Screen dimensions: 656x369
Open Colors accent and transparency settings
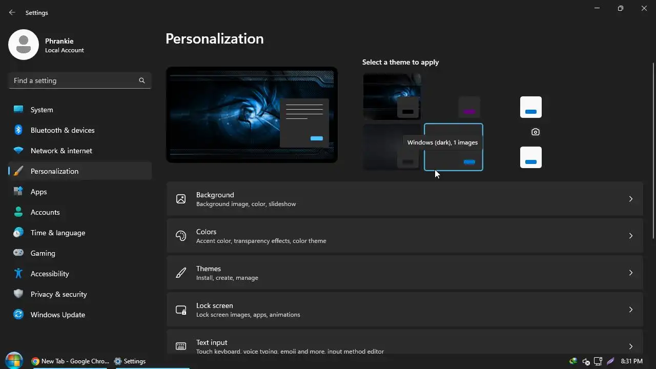click(405, 236)
